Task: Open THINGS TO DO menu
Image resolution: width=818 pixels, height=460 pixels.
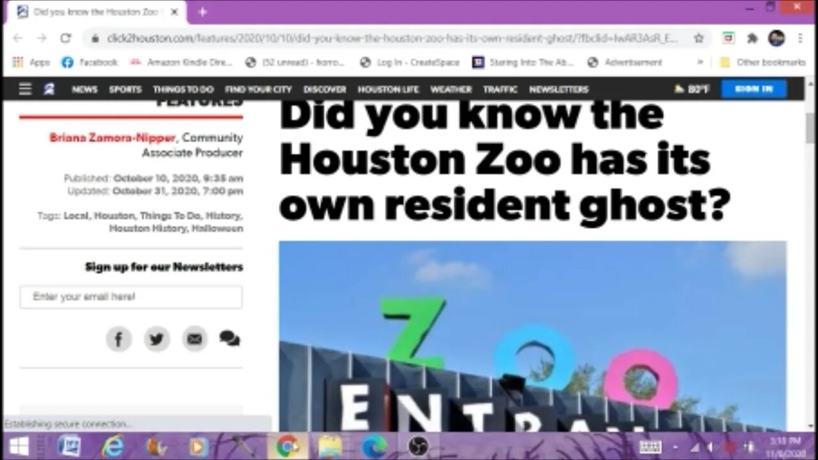Action: click(183, 89)
